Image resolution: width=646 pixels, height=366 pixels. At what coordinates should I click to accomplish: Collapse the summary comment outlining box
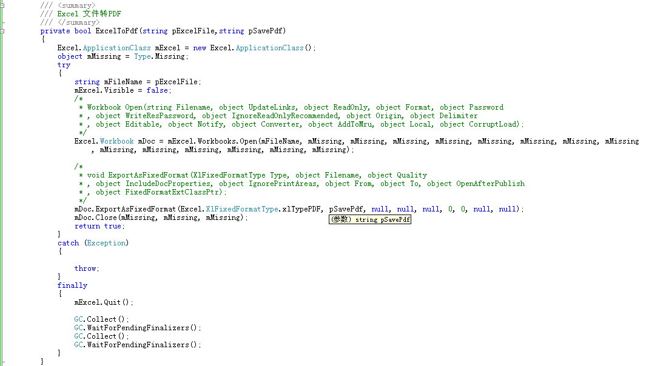[2, 6]
